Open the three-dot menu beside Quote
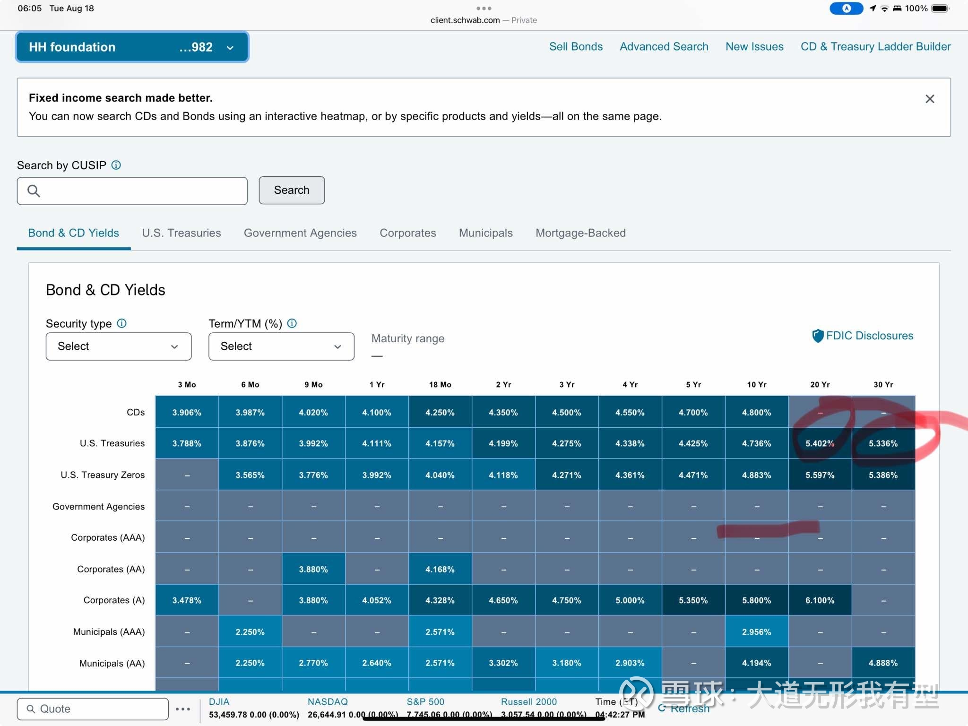 [183, 709]
